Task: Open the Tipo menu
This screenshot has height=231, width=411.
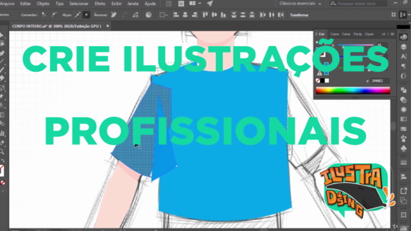Action: click(60, 4)
